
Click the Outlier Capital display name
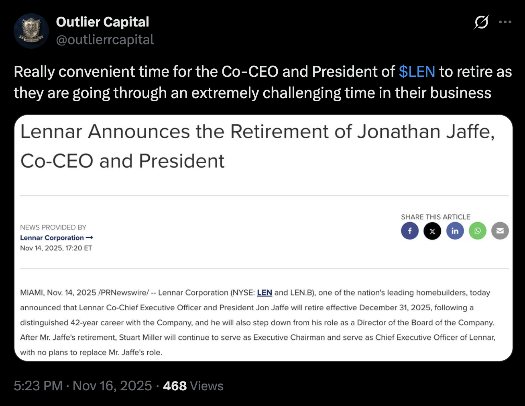[102, 22]
